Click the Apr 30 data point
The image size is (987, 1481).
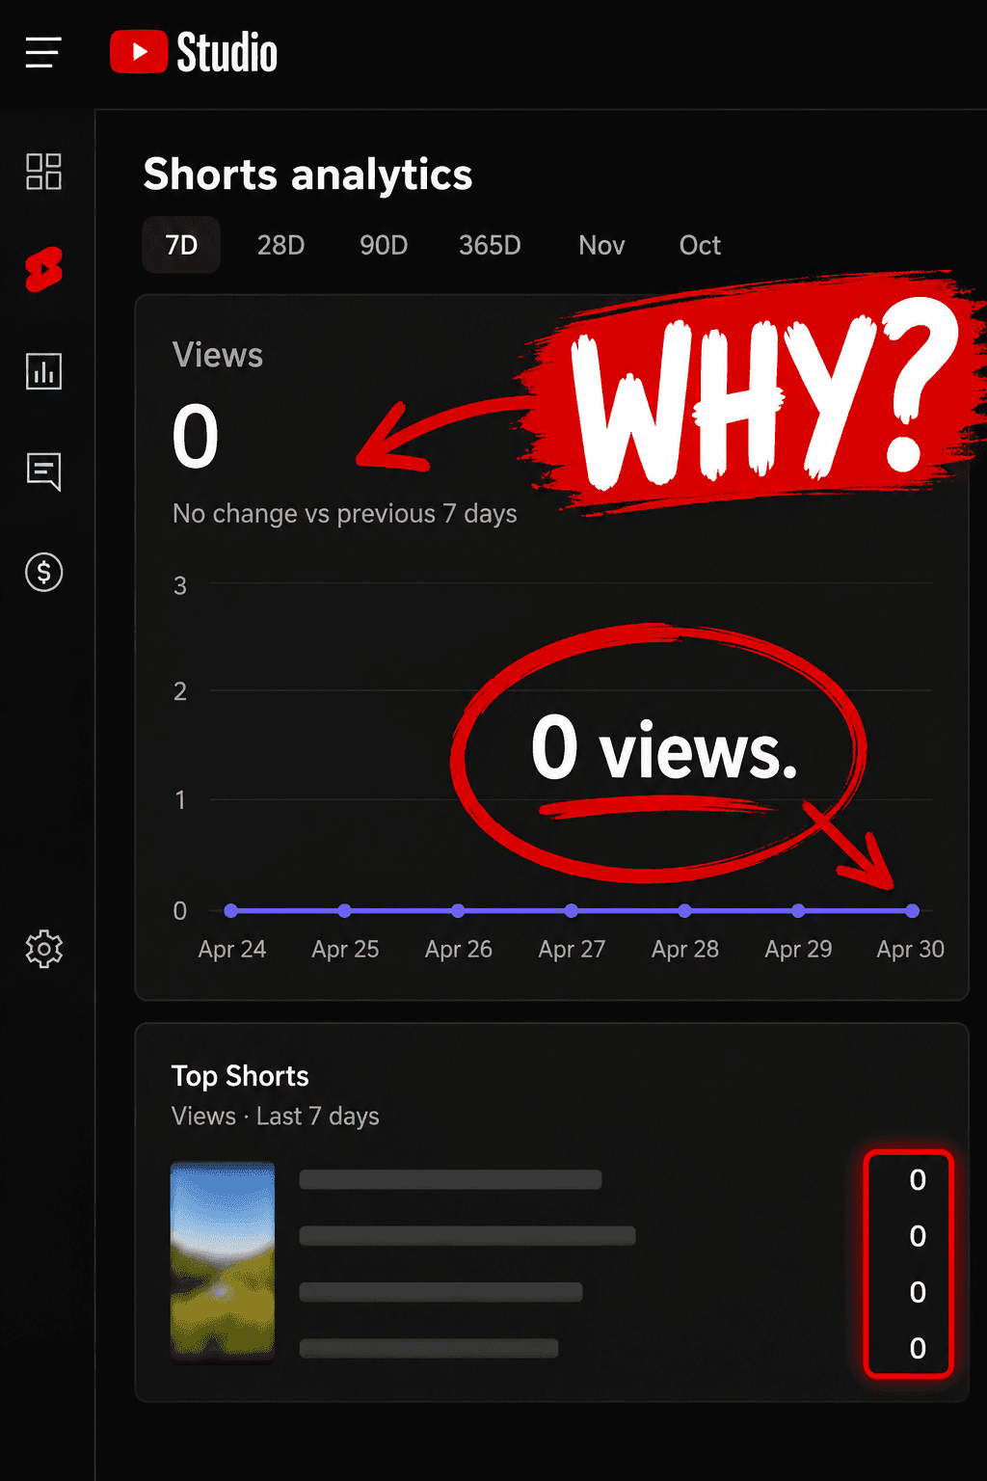click(x=913, y=910)
